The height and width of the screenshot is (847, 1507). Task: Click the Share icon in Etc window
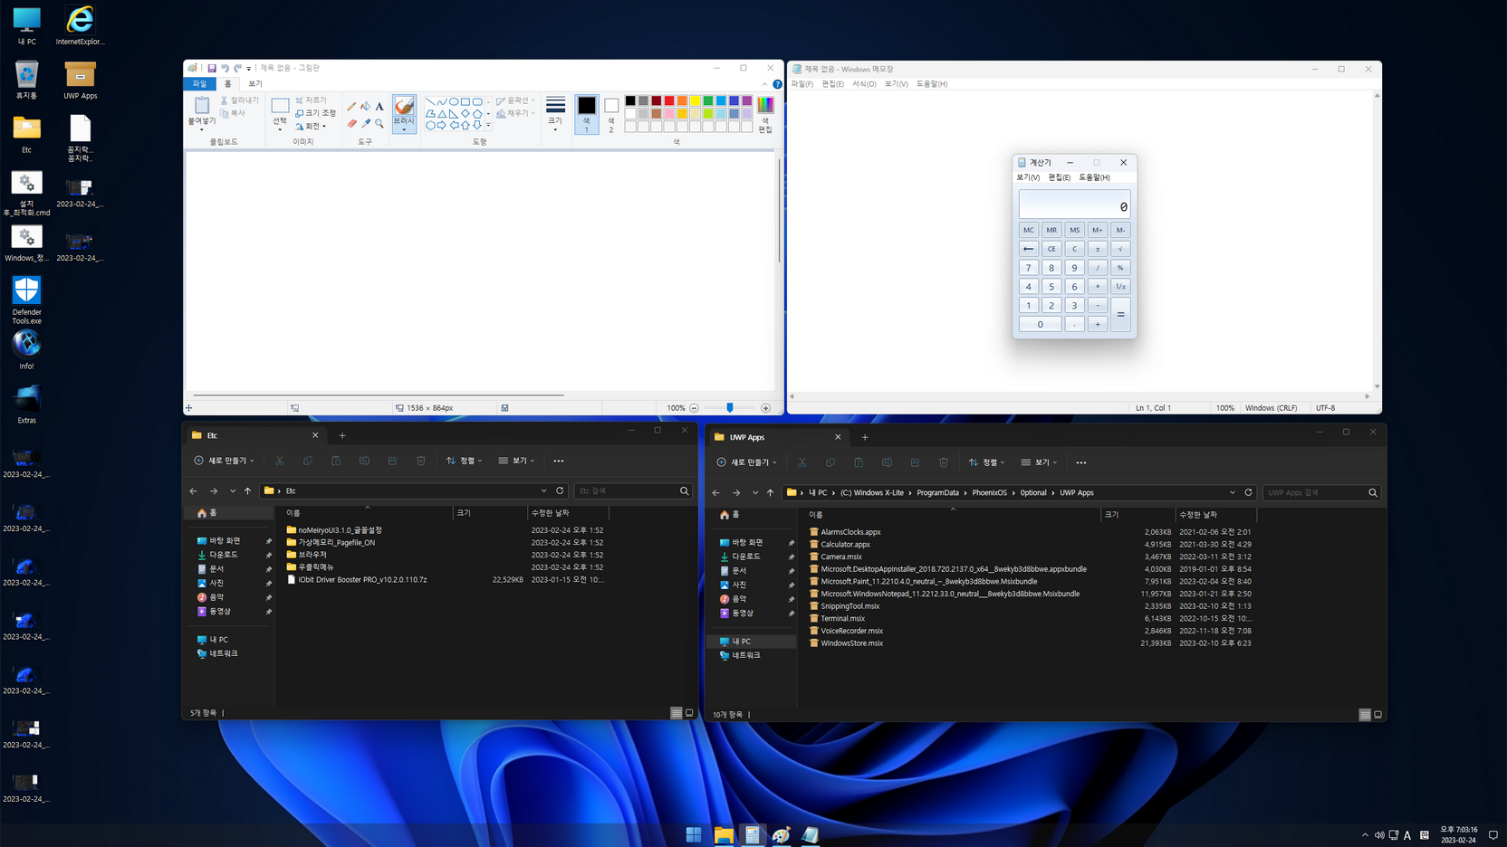click(x=393, y=461)
